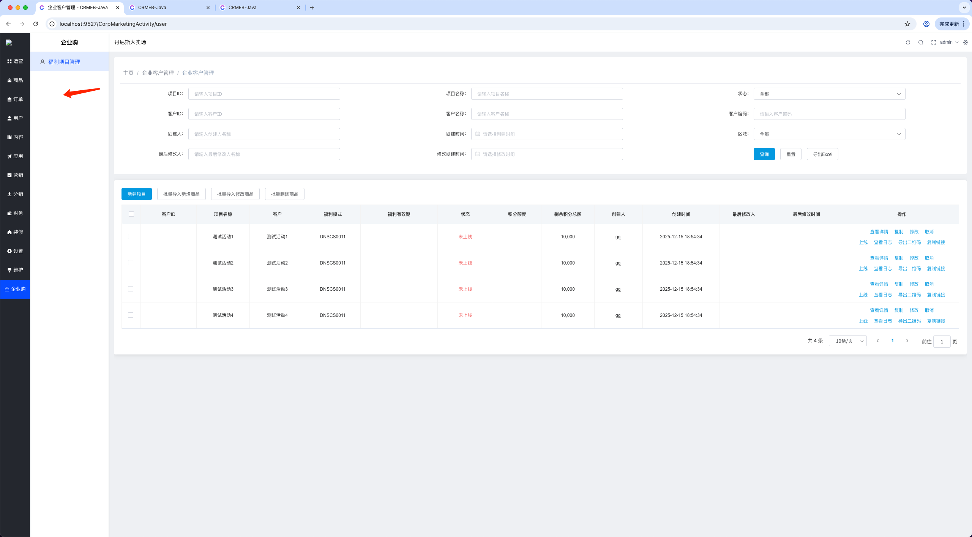The width and height of the screenshot is (972, 537).
Task: Open the 营销 sidebar section
Action: pyautogui.click(x=15, y=175)
